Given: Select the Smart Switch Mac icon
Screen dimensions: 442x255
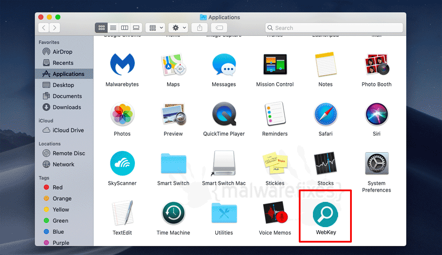Looking at the screenshot, I should coord(224,163).
